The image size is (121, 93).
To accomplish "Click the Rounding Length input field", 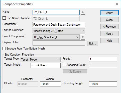I will (x=103, y=84).
